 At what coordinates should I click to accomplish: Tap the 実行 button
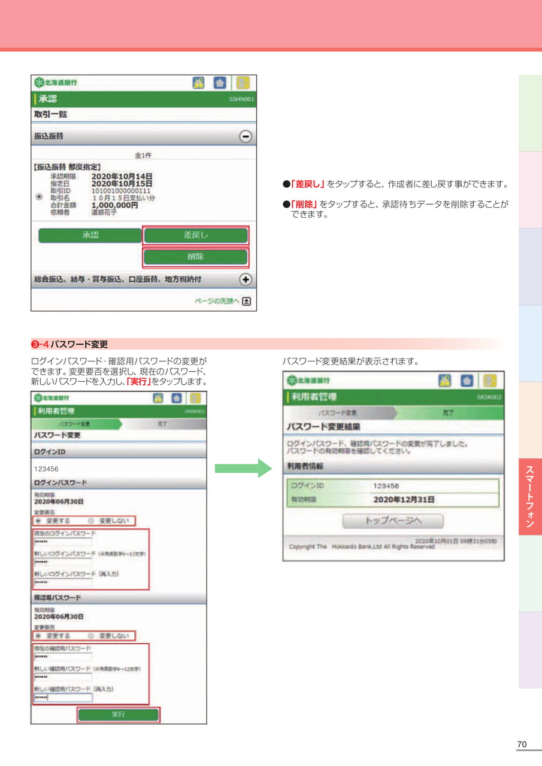(x=119, y=714)
